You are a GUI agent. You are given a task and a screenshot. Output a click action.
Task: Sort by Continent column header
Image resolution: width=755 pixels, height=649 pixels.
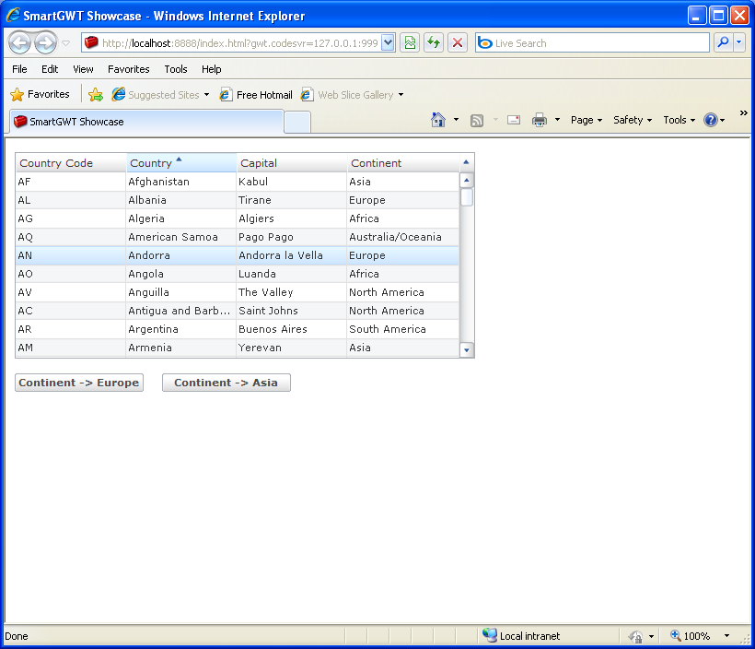pyautogui.click(x=403, y=163)
